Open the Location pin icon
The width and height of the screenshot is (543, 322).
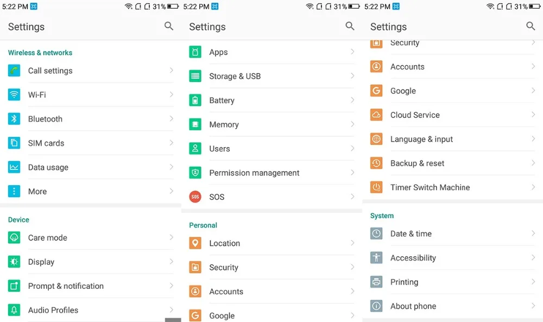coord(195,243)
